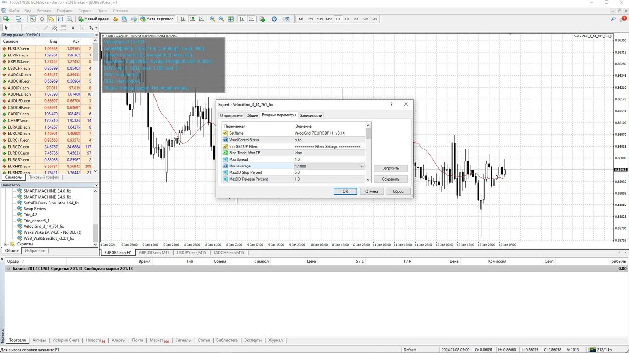
Task: Click the Загрузить button
Action: click(x=391, y=168)
